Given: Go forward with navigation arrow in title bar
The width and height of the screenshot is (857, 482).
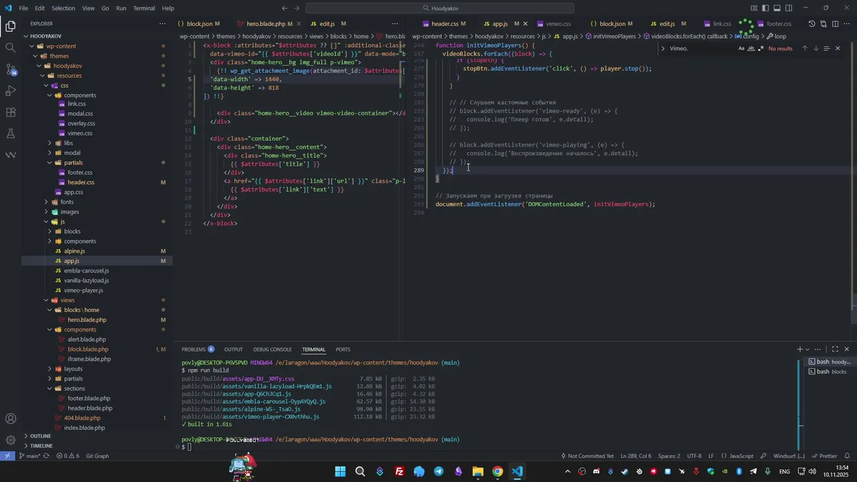Looking at the screenshot, I should 297,8.
